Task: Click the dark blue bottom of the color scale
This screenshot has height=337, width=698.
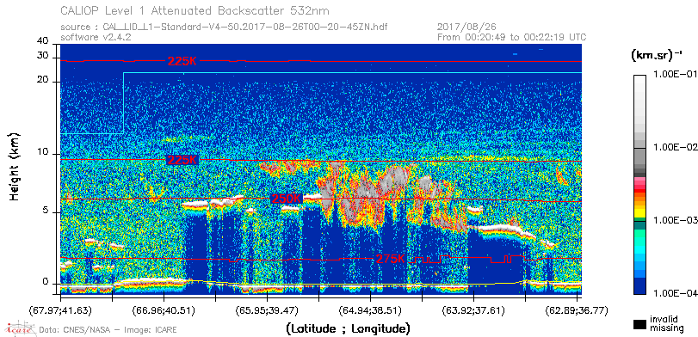Action: coord(639,288)
